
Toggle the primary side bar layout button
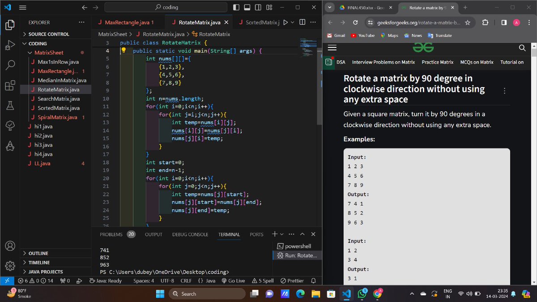[x=236, y=8]
